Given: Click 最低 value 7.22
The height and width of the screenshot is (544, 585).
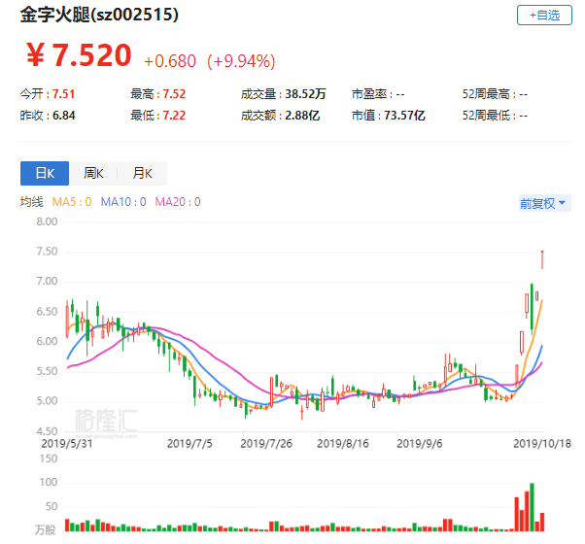Looking at the screenshot, I should [x=174, y=116].
